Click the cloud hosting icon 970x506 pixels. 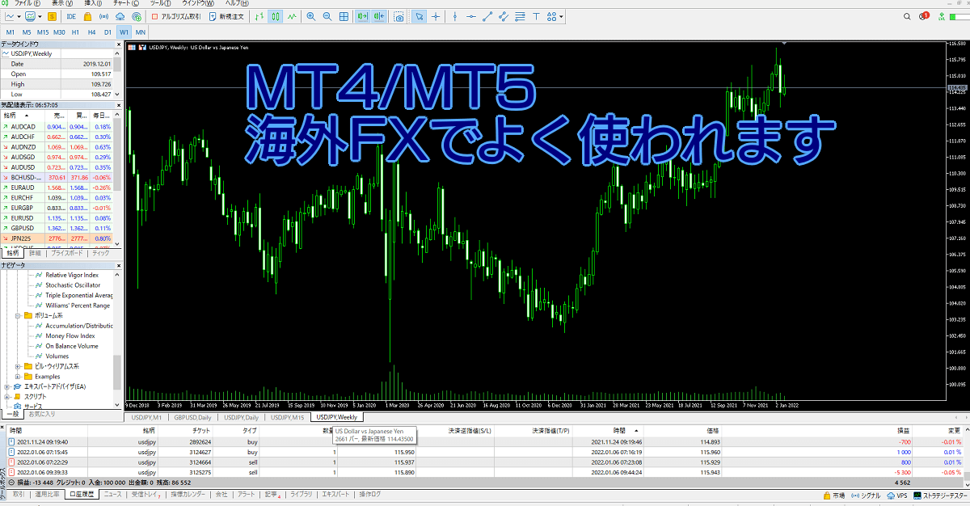[120, 16]
